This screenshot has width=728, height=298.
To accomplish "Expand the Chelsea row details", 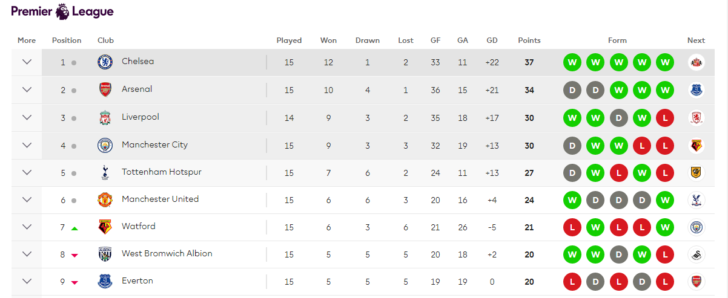I will (27, 62).
